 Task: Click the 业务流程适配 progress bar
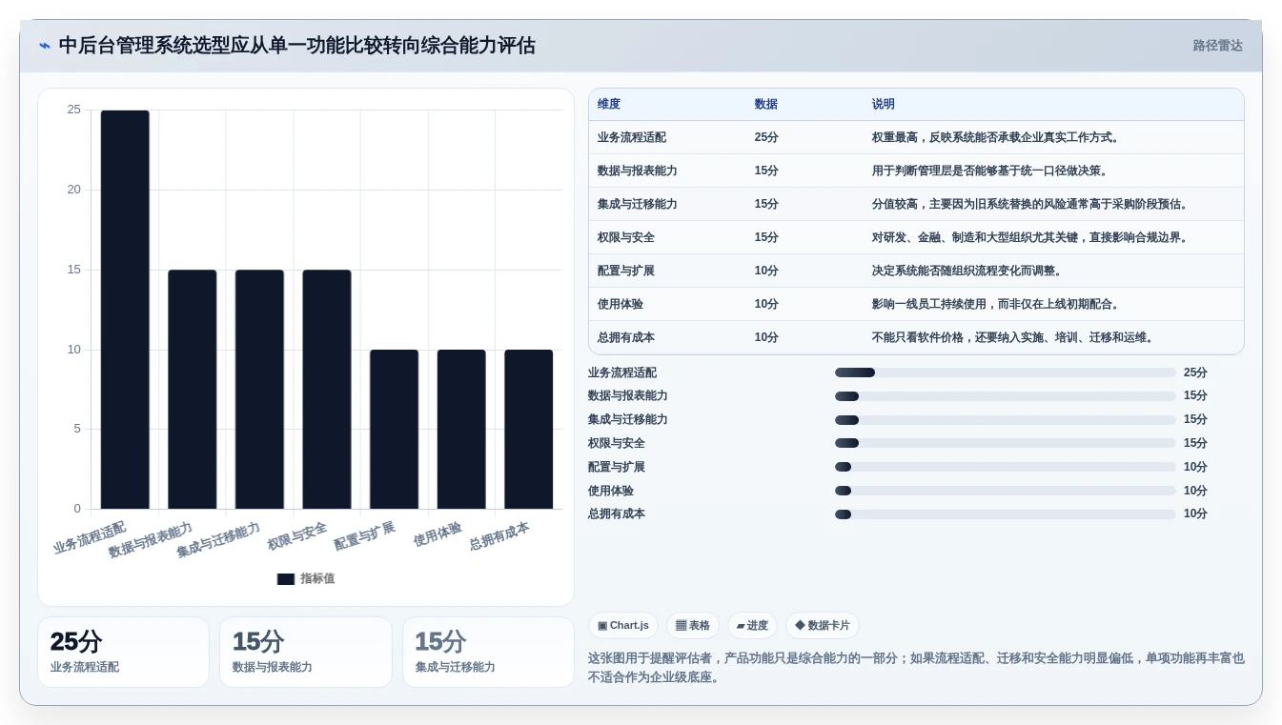point(1006,373)
